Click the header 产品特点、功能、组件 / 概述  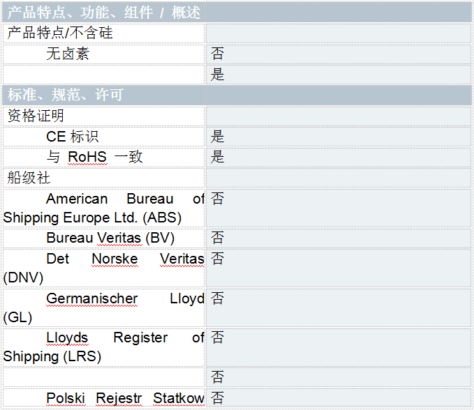pyautogui.click(x=104, y=13)
